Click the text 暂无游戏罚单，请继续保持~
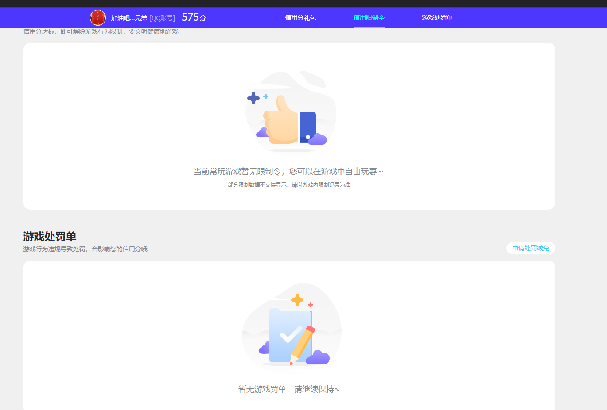Viewport: 607px width, 410px height. point(289,389)
